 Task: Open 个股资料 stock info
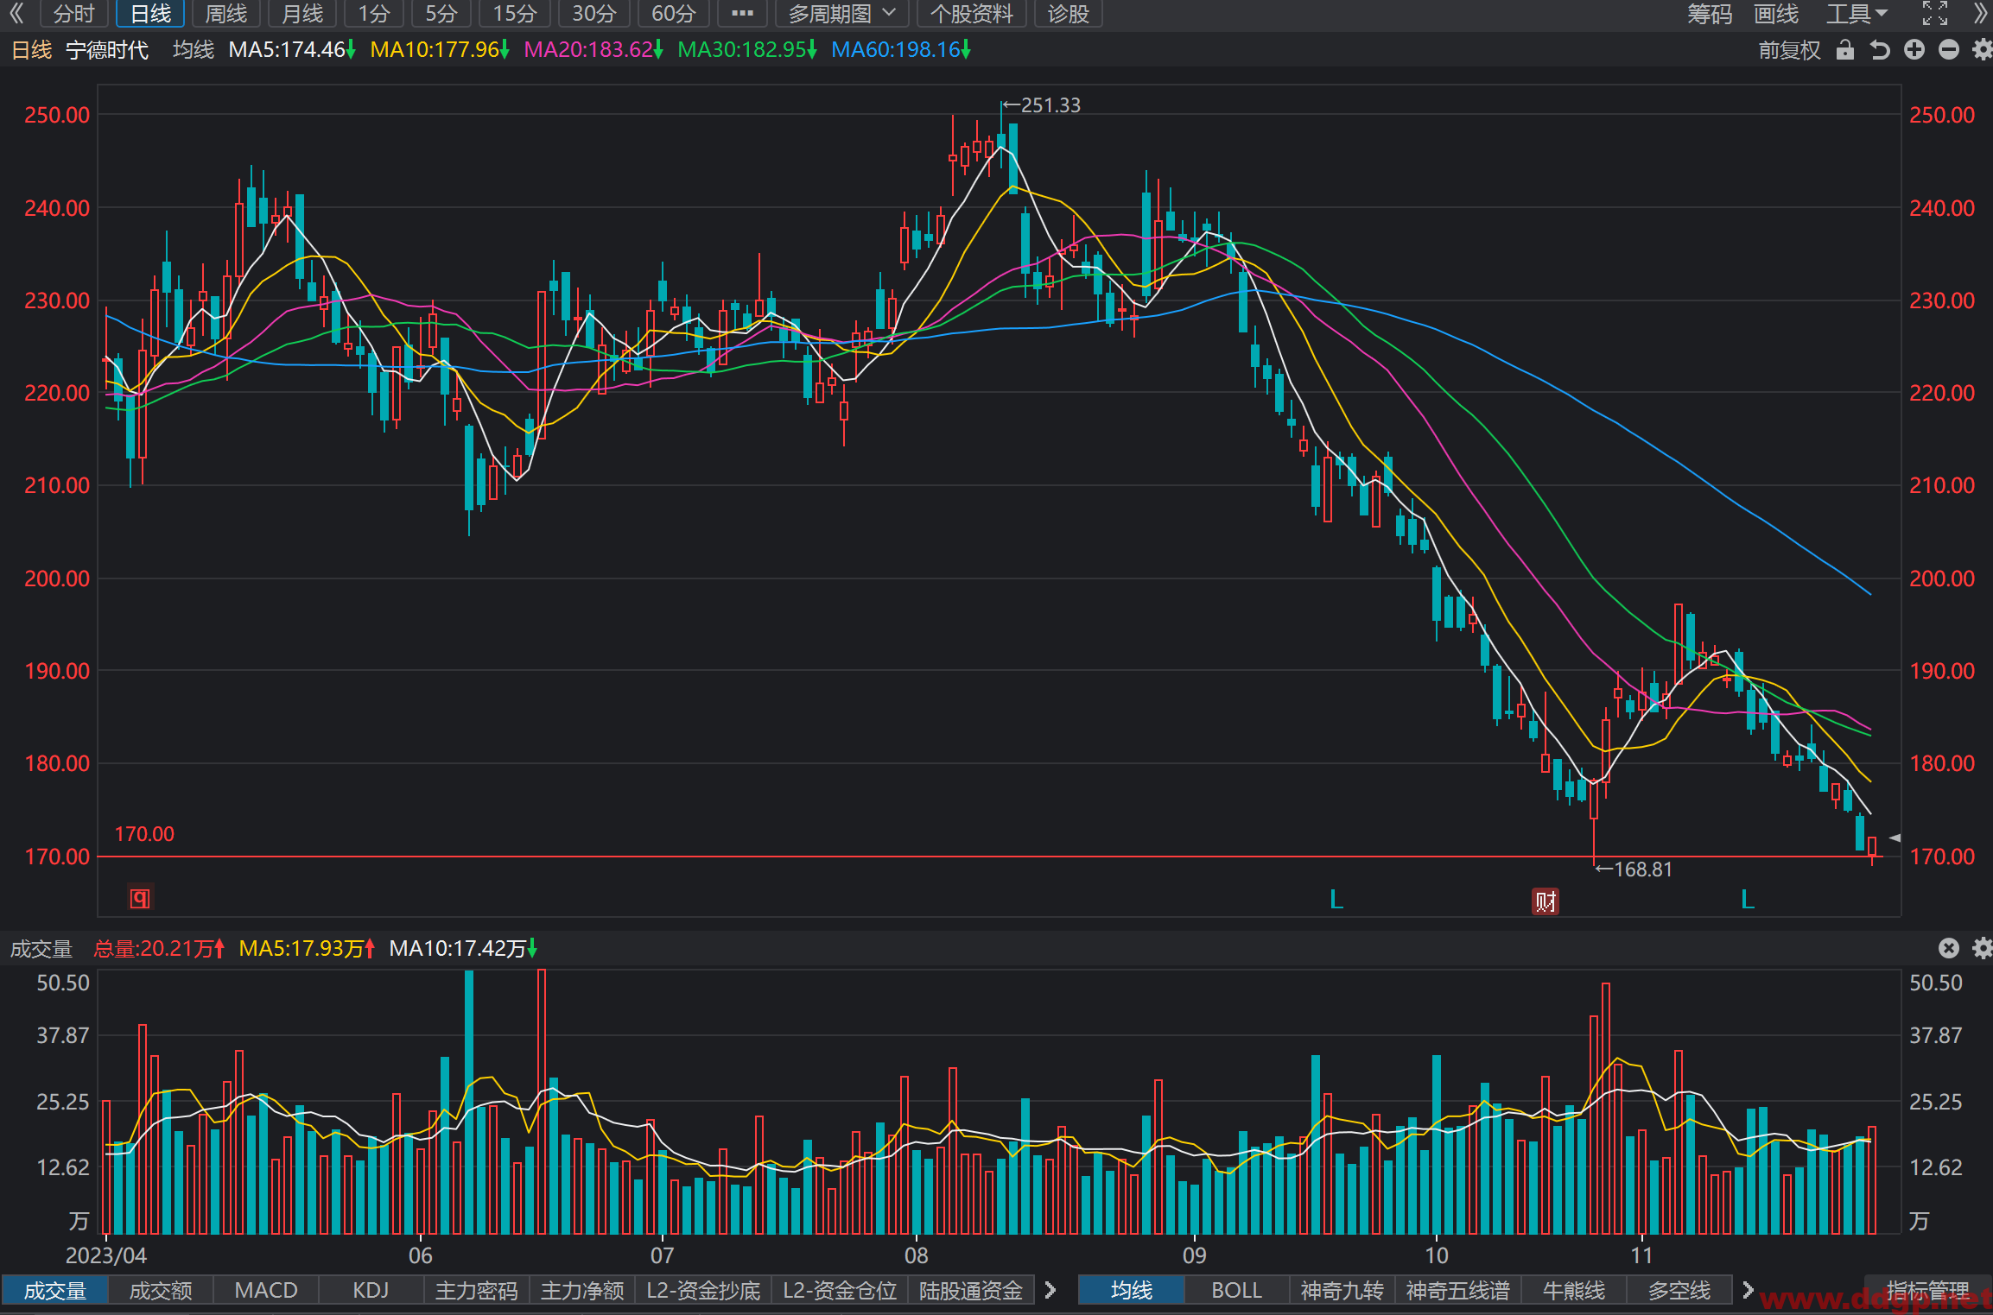[x=971, y=14]
